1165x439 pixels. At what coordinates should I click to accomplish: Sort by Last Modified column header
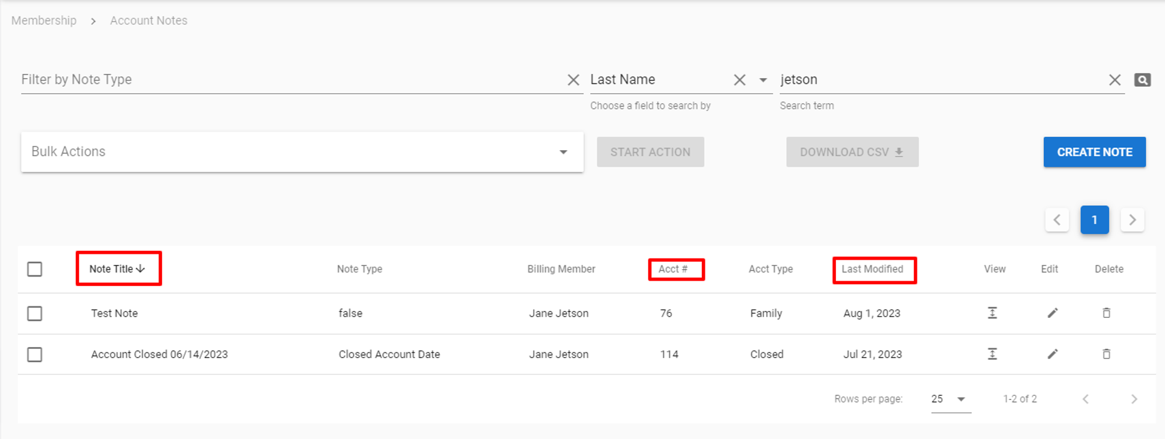click(872, 269)
